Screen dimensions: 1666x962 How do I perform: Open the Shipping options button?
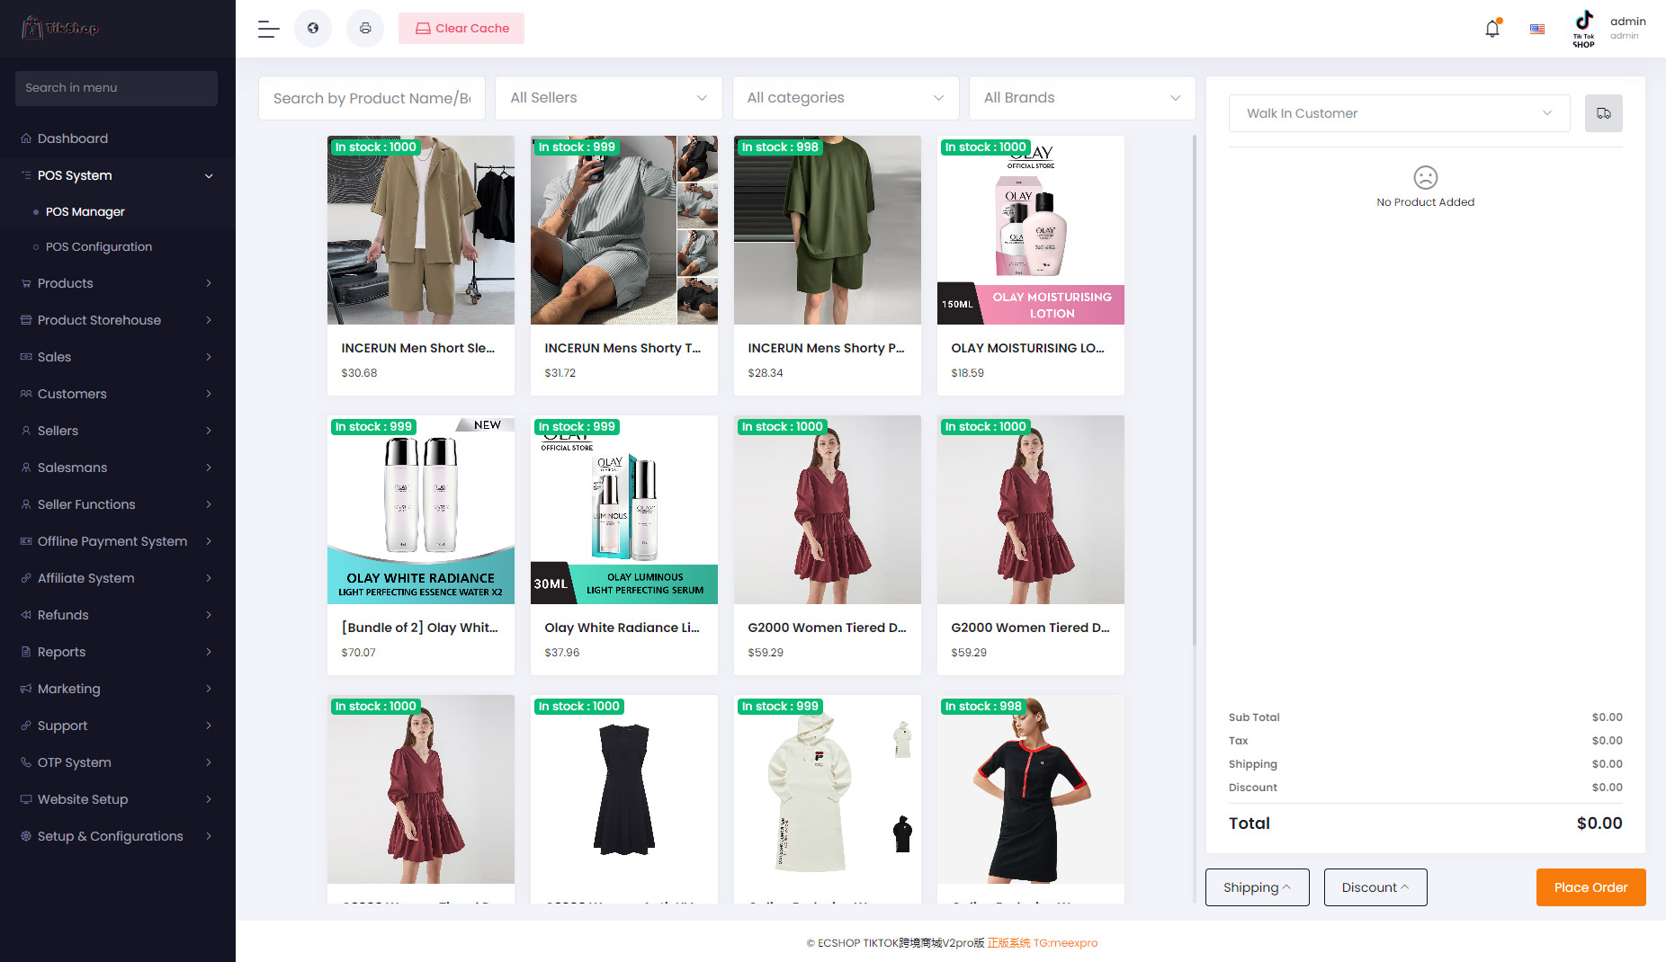[1257, 887]
